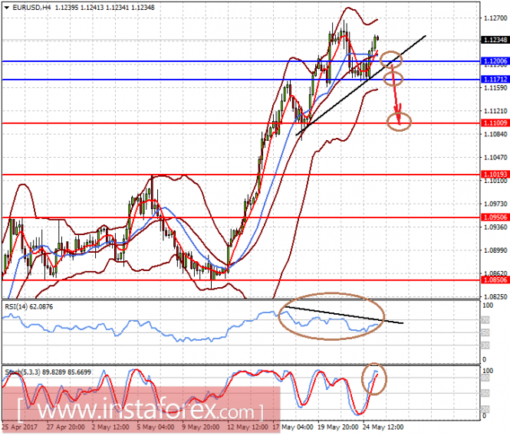The width and height of the screenshot is (510, 435).
Task: Click the brown circle on Stochastic crossover
Action: pos(374,379)
